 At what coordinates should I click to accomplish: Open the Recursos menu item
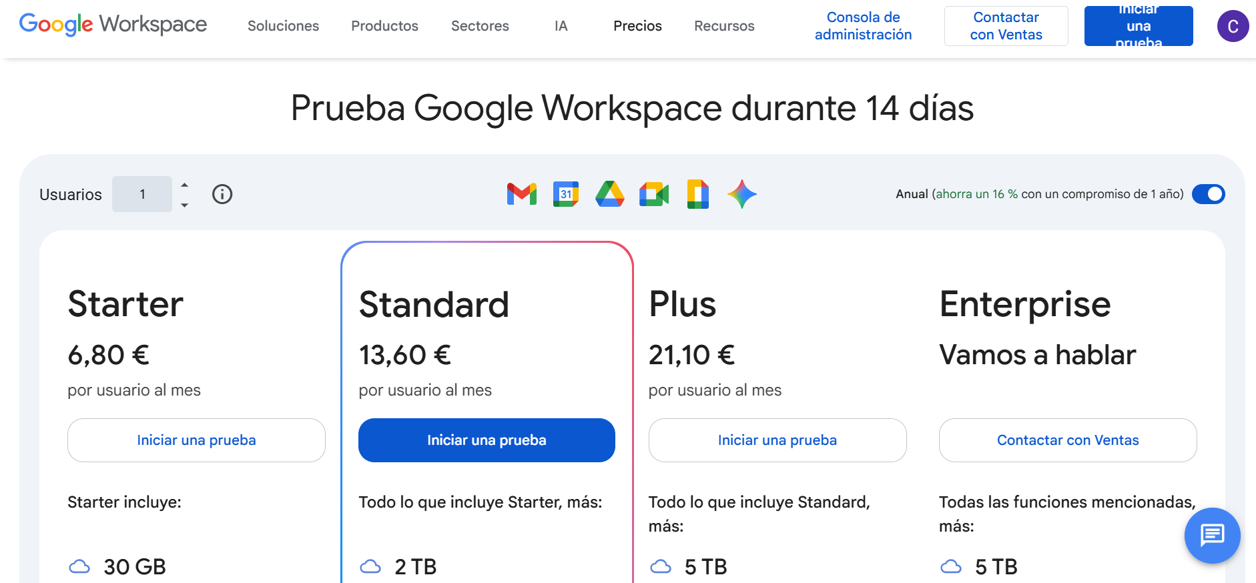pyautogui.click(x=724, y=26)
